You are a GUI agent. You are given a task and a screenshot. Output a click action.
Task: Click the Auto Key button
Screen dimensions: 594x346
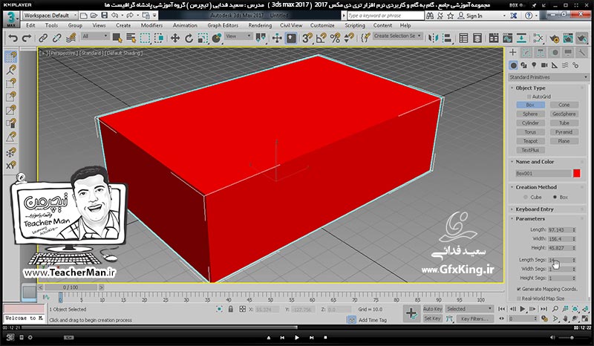(433, 309)
